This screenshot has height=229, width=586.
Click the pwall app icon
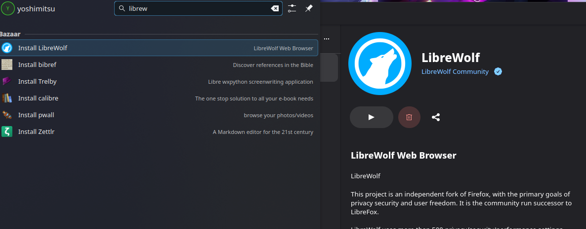pyautogui.click(x=7, y=115)
